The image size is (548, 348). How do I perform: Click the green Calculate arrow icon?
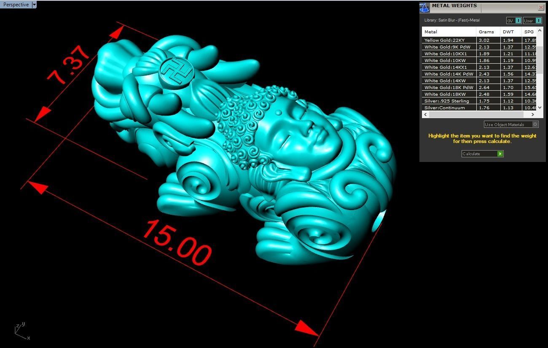pos(500,154)
